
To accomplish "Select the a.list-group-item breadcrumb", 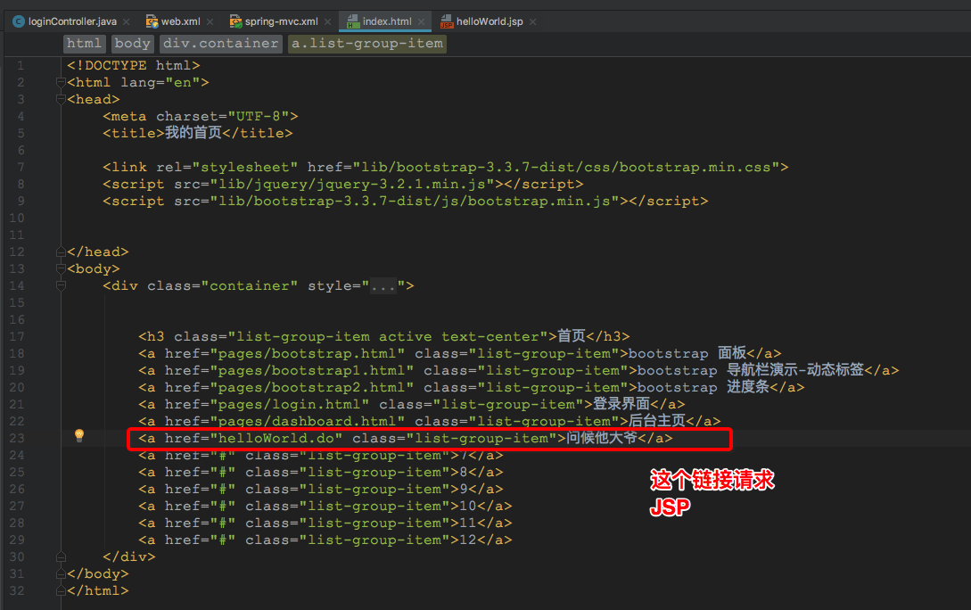I will click(367, 44).
